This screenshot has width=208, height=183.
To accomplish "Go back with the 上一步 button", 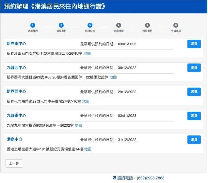I will click(14, 163).
